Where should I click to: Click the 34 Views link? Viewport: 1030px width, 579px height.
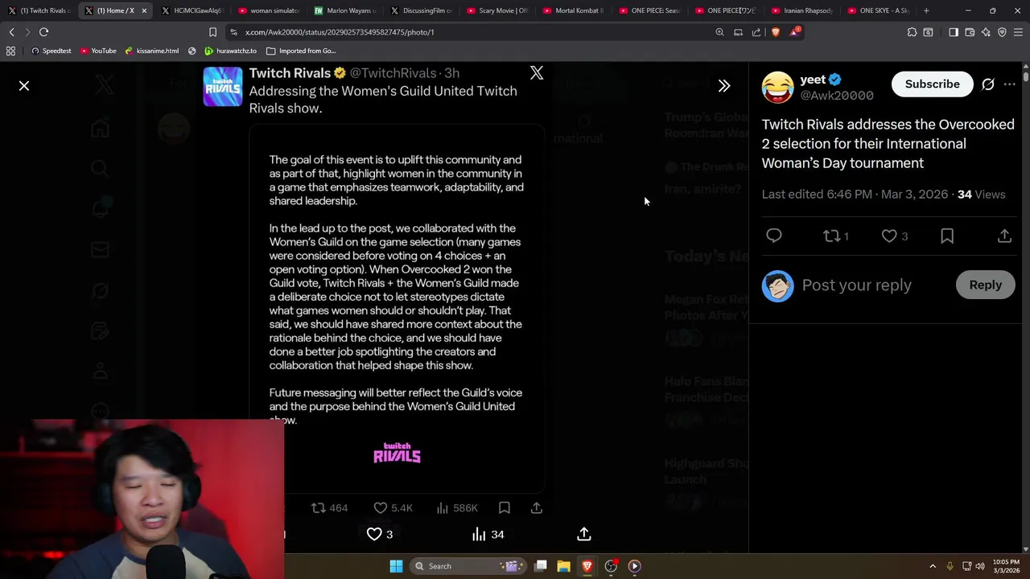(981, 195)
